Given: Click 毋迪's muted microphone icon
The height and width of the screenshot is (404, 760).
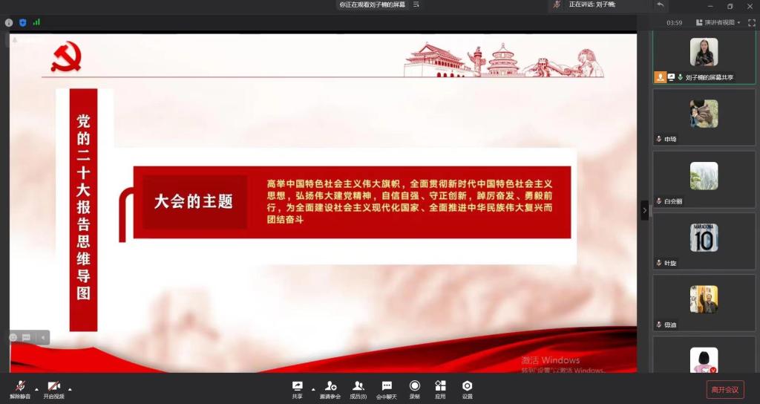Looking at the screenshot, I should click(659, 325).
